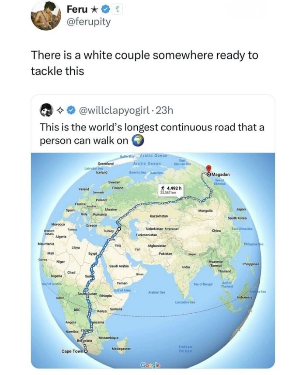The height and width of the screenshot is (375, 306).
Task: Click the tweet text about white couple
Action: [x=145, y=63]
